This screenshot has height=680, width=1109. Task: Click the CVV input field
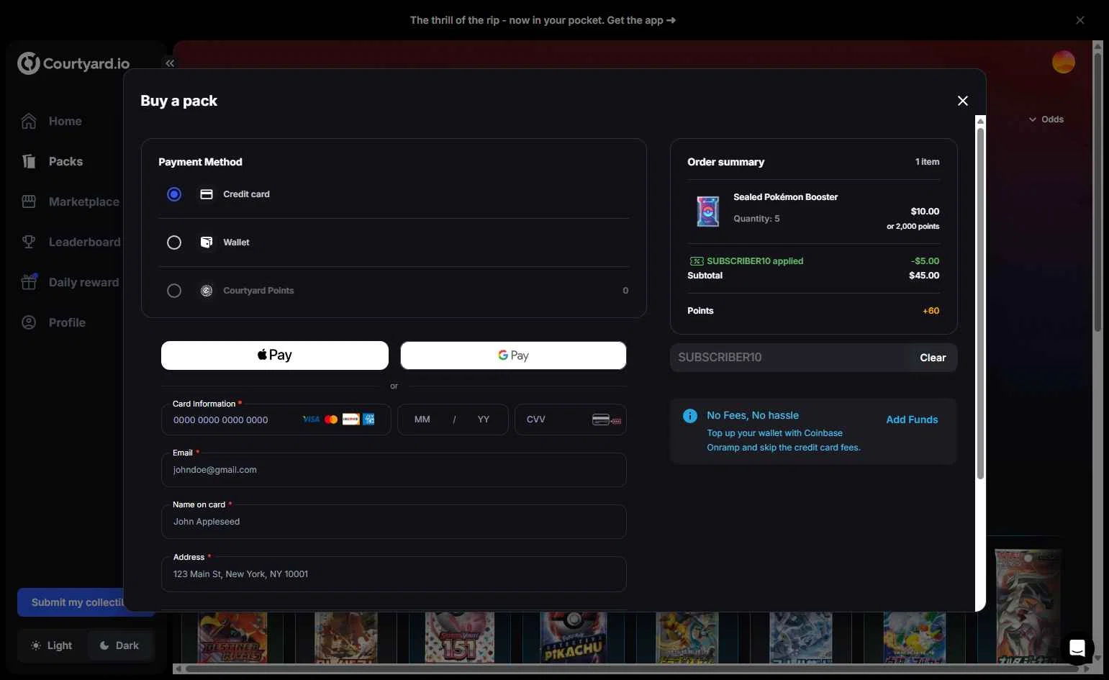click(x=571, y=420)
